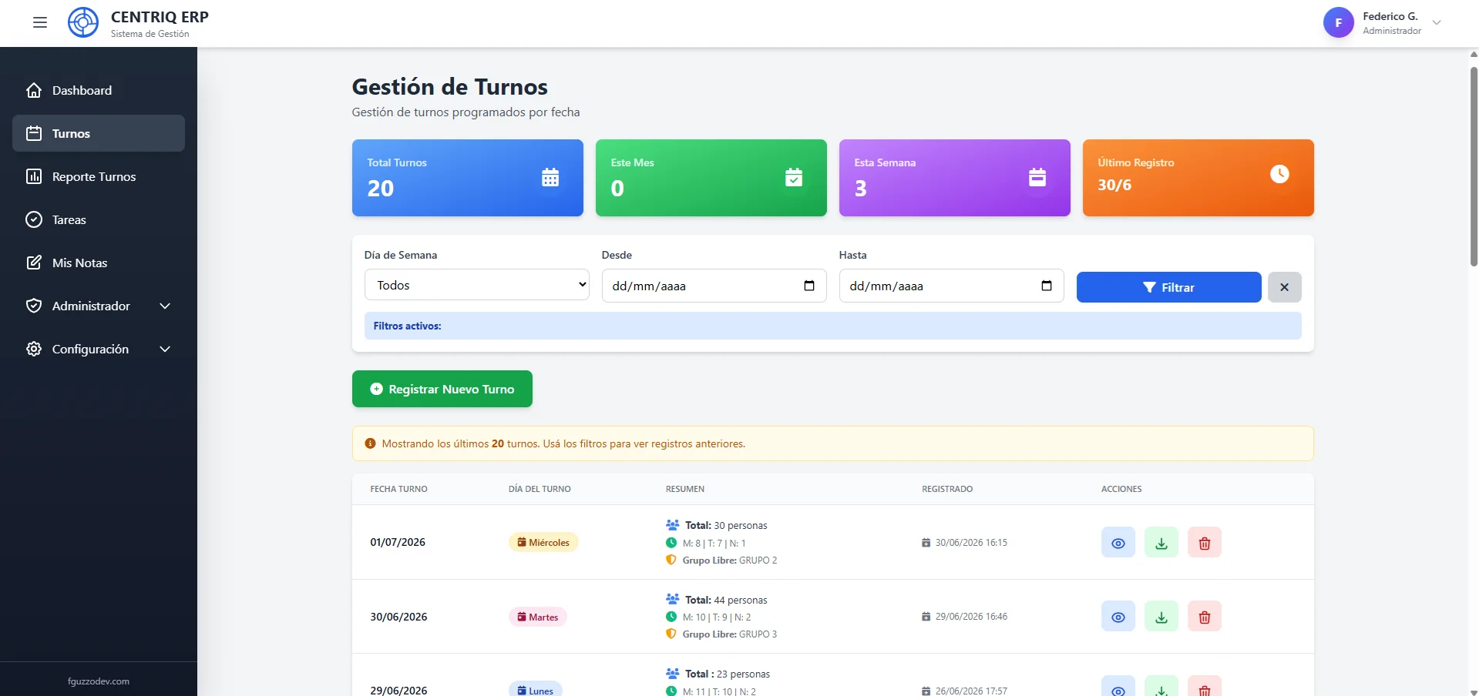This screenshot has height=696, width=1479.
Task: Click the Esta Semana calendar icon
Action: pos(1037,177)
